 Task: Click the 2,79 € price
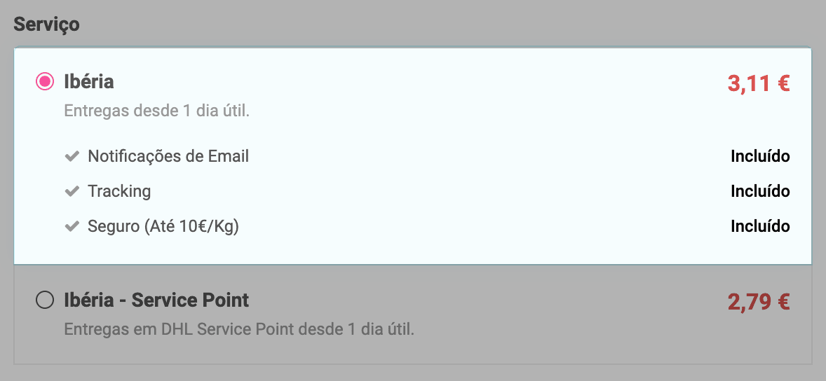[759, 302]
